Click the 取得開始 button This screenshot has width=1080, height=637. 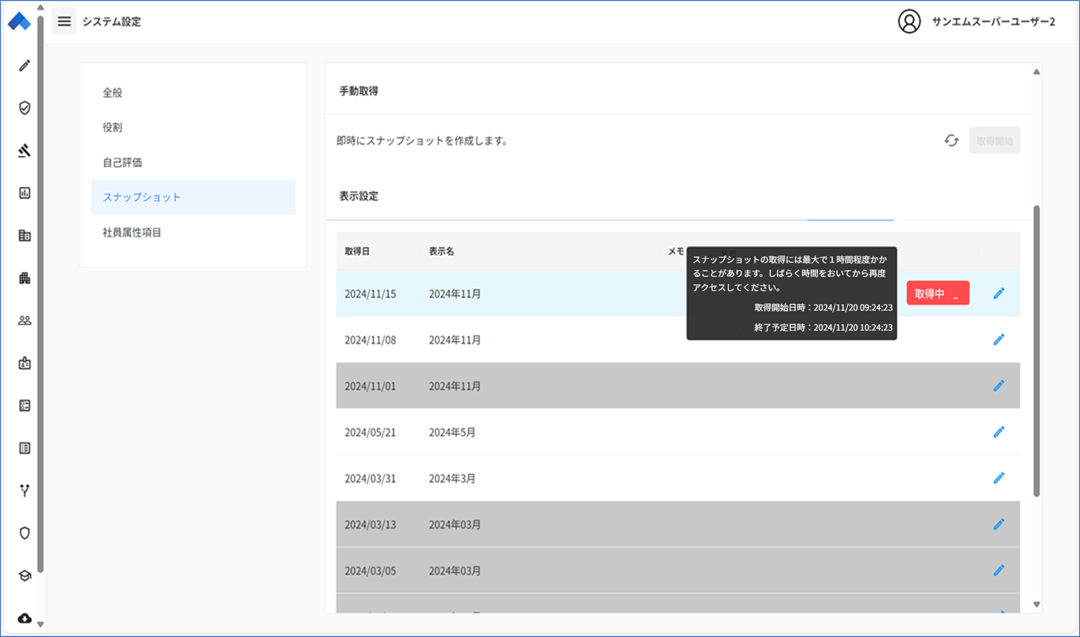pyautogui.click(x=995, y=140)
